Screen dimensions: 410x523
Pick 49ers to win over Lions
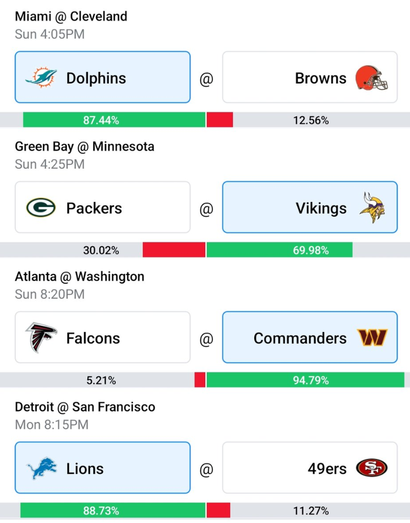point(310,468)
